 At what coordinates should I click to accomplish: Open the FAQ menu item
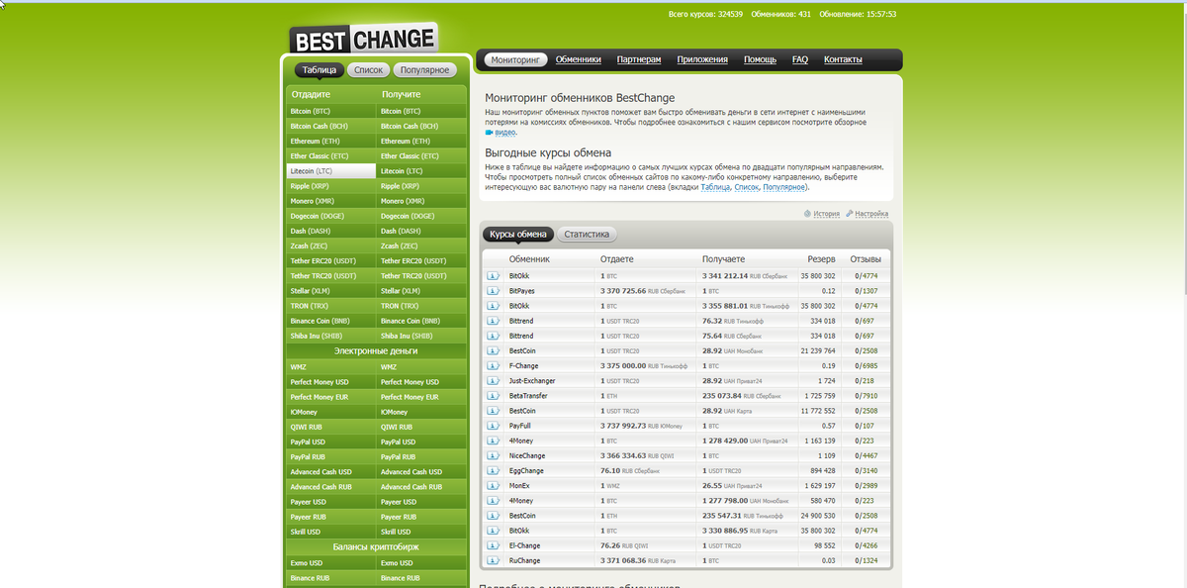pos(800,59)
